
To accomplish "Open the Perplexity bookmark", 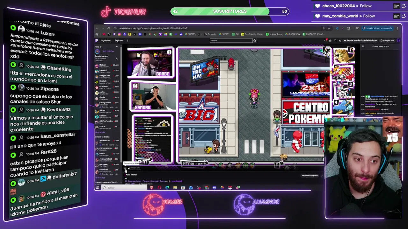I will click(x=210, y=34).
